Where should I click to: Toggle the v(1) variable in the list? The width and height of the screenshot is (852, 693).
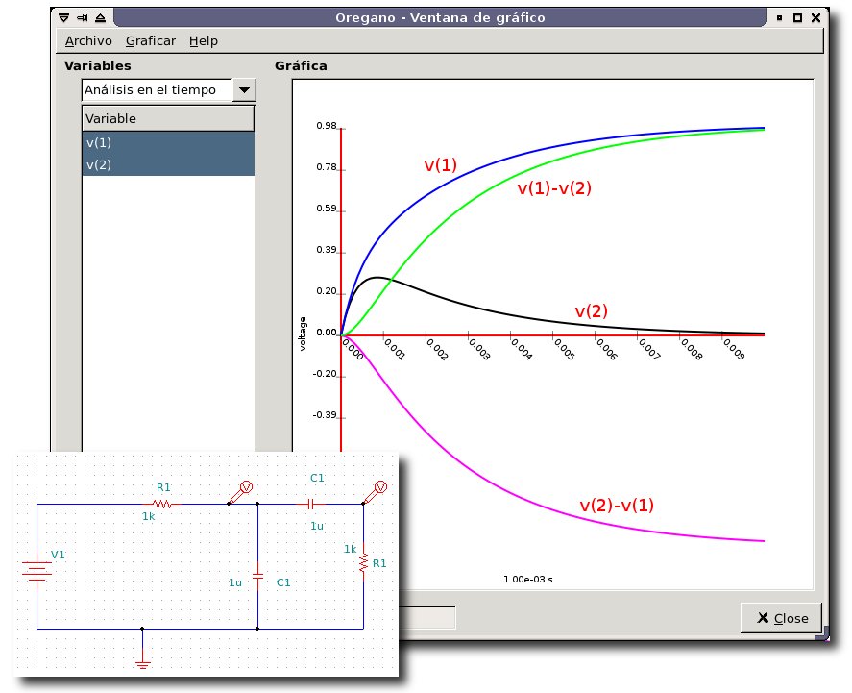[168, 142]
